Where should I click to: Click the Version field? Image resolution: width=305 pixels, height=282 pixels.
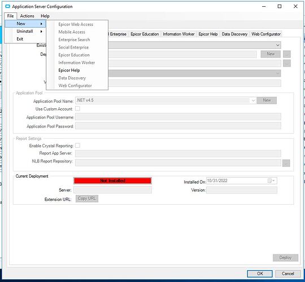click(x=242, y=190)
